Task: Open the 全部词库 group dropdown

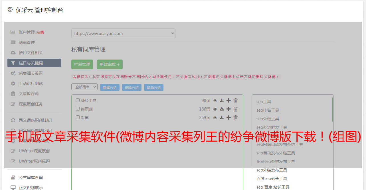Action: pos(84,87)
